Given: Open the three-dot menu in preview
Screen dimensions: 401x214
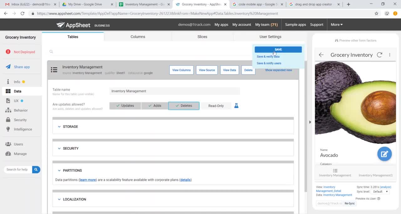Looking at the screenshot, I should [390, 55].
